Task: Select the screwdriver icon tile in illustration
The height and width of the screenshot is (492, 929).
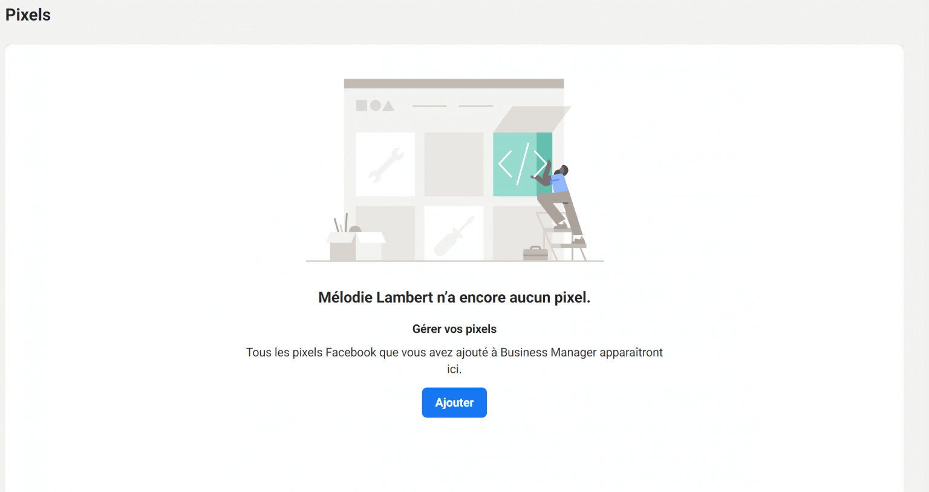Action: [x=454, y=233]
